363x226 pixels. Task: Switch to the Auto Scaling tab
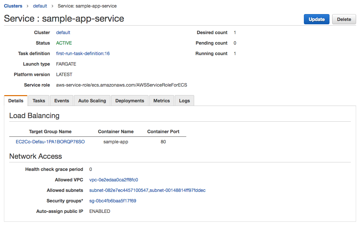pos(92,101)
